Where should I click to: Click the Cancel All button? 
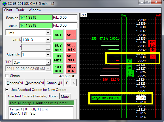[x=54, y=83]
